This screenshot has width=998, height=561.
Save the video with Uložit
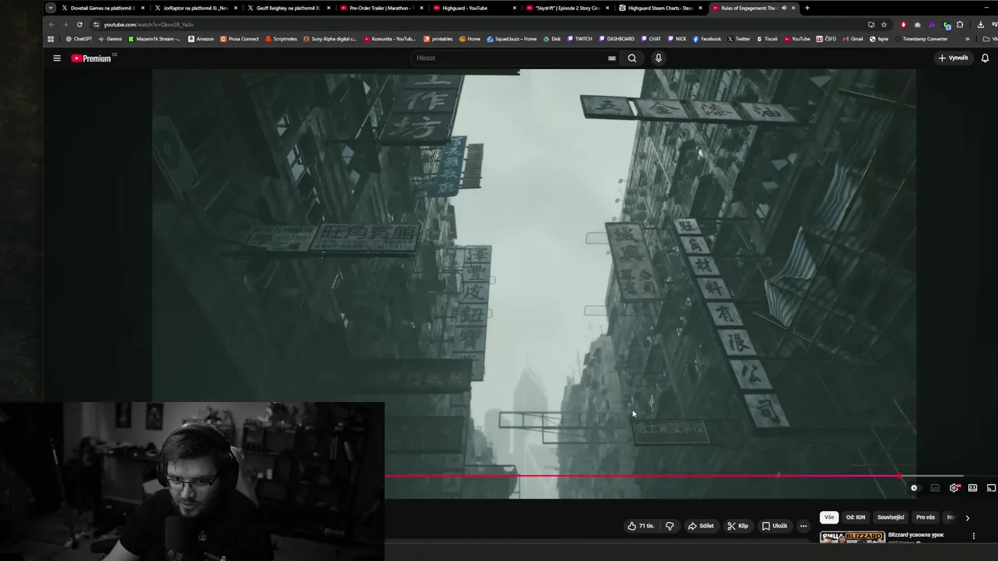pos(774,526)
